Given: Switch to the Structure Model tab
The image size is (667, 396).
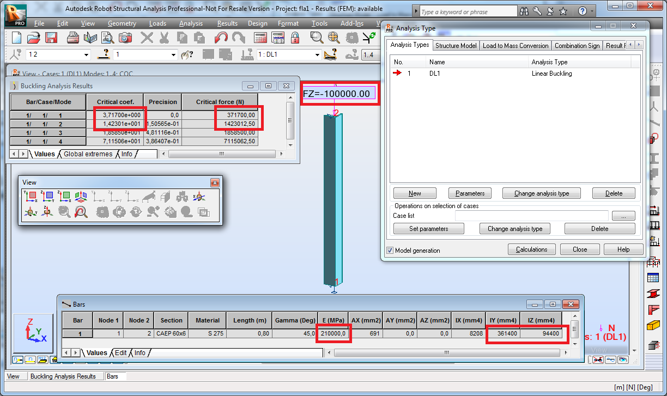Looking at the screenshot, I should tap(456, 46).
